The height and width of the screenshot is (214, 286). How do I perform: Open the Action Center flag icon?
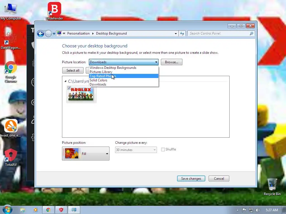(244, 210)
